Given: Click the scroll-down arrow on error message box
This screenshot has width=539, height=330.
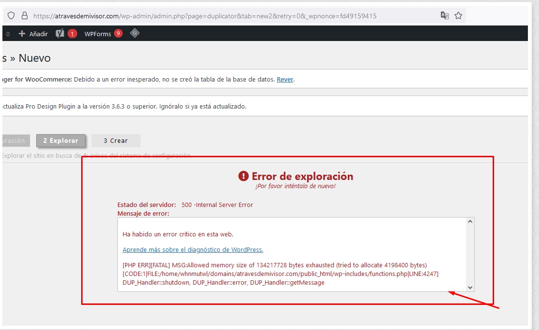Looking at the screenshot, I should 469,286.
